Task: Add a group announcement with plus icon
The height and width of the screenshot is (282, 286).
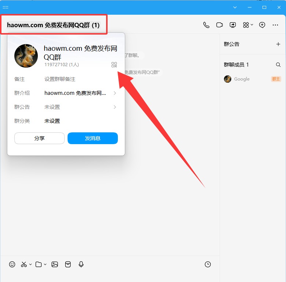Action: click(278, 44)
